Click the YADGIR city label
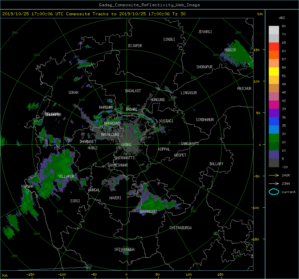 [230, 50]
